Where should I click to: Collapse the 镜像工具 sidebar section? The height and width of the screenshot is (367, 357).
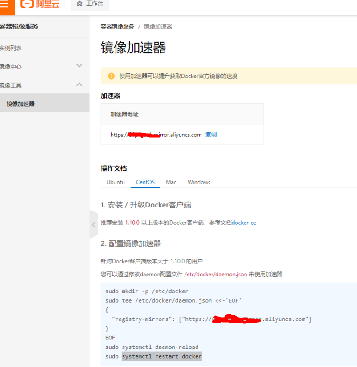(44, 85)
